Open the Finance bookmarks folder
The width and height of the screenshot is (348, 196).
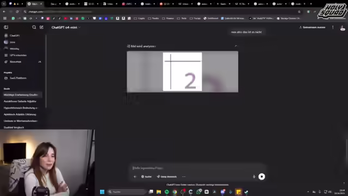click(168, 19)
